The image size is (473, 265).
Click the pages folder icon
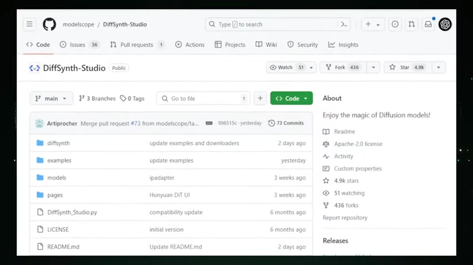click(x=40, y=195)
